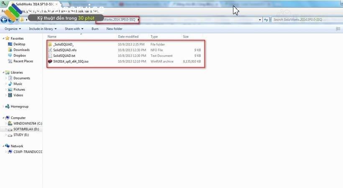Viewport: 343px width, 188px height.
Task: Open the Share with dropdown
Action: [x=74, y=29]
